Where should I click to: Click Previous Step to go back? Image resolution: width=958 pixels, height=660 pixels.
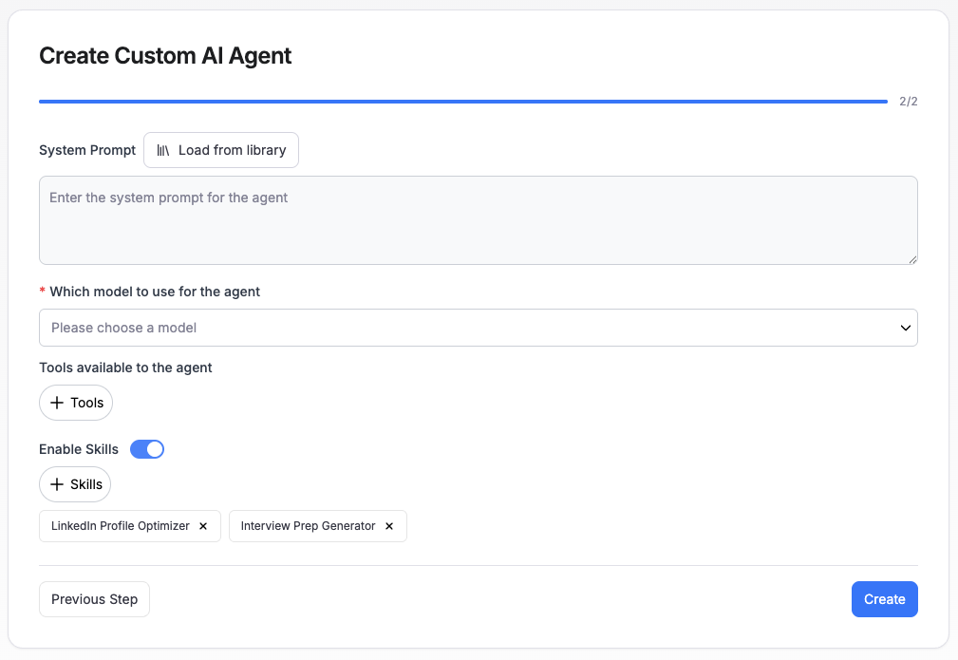pyautogui.click(x=94, y=598)
